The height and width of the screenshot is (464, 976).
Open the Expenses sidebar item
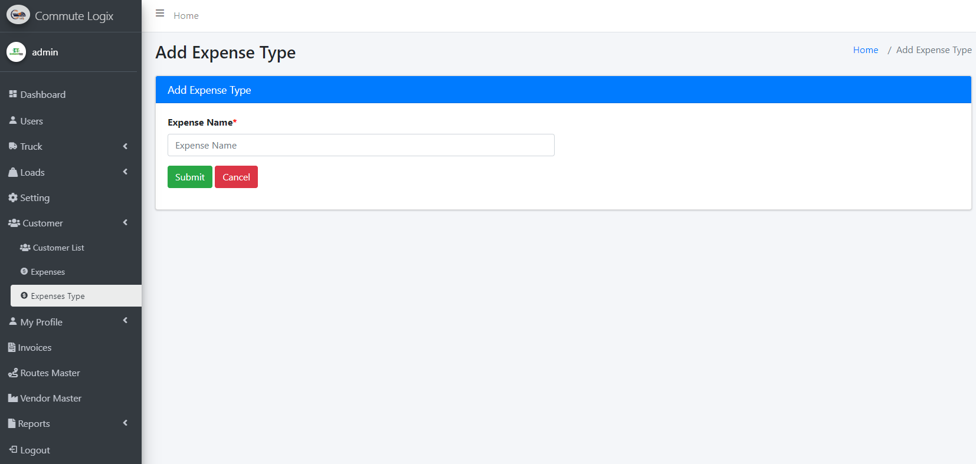(x=48, y=272)
